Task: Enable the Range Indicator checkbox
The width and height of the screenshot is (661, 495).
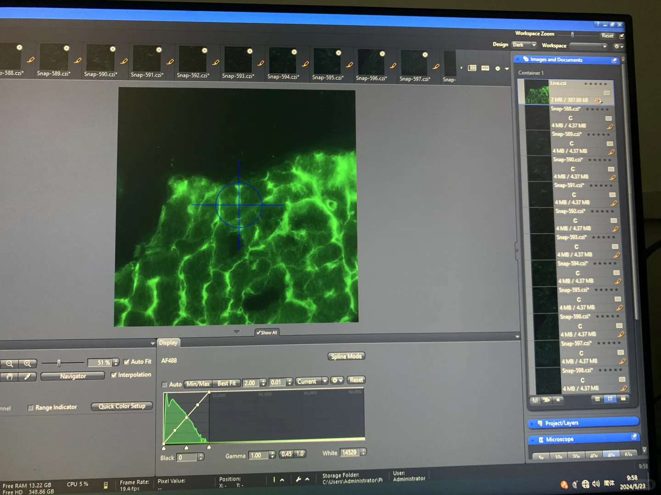Action: (31, 407)
